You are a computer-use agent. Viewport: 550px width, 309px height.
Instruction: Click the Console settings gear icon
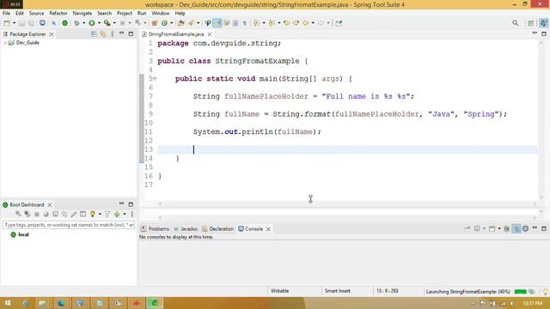pyautogui.click(x=525, y=229)
